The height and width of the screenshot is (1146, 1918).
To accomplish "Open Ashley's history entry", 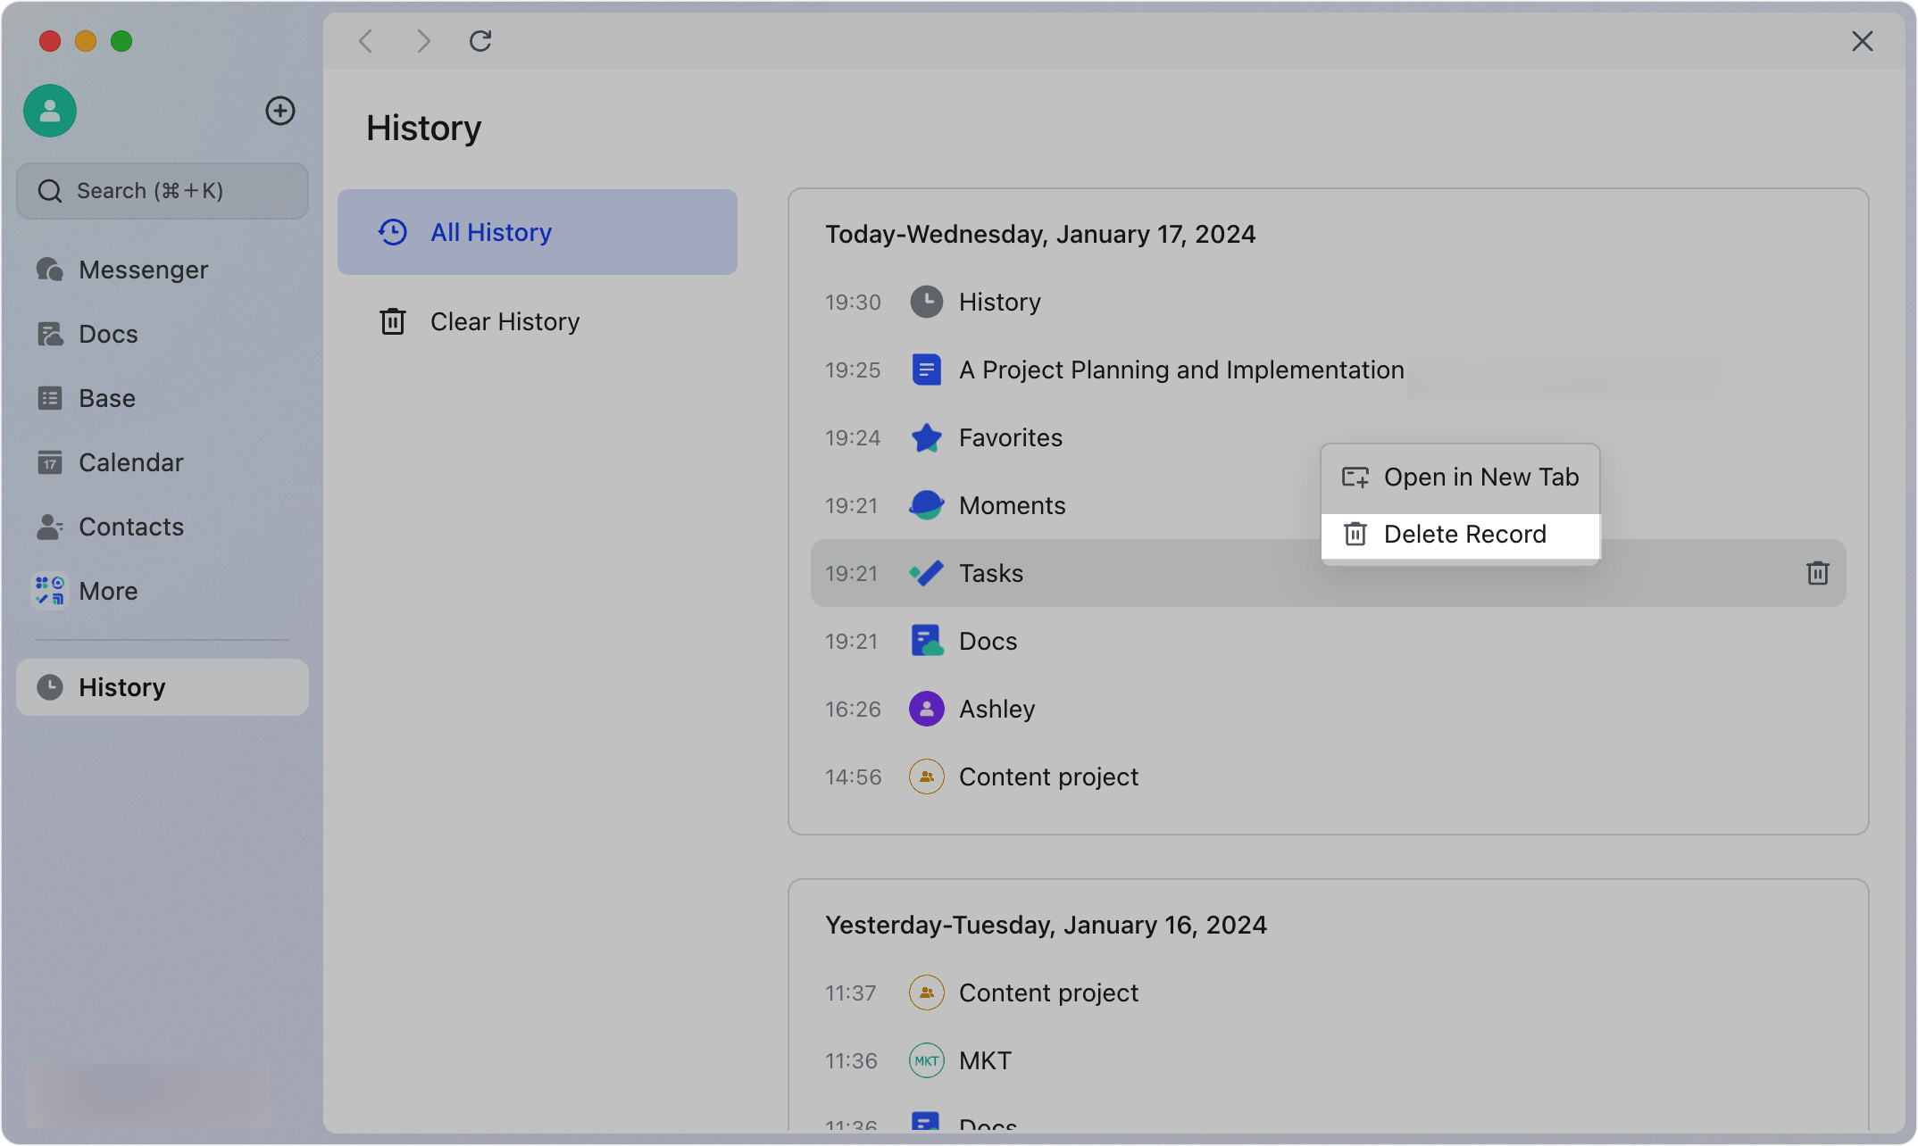I will [x=997, y=709].
